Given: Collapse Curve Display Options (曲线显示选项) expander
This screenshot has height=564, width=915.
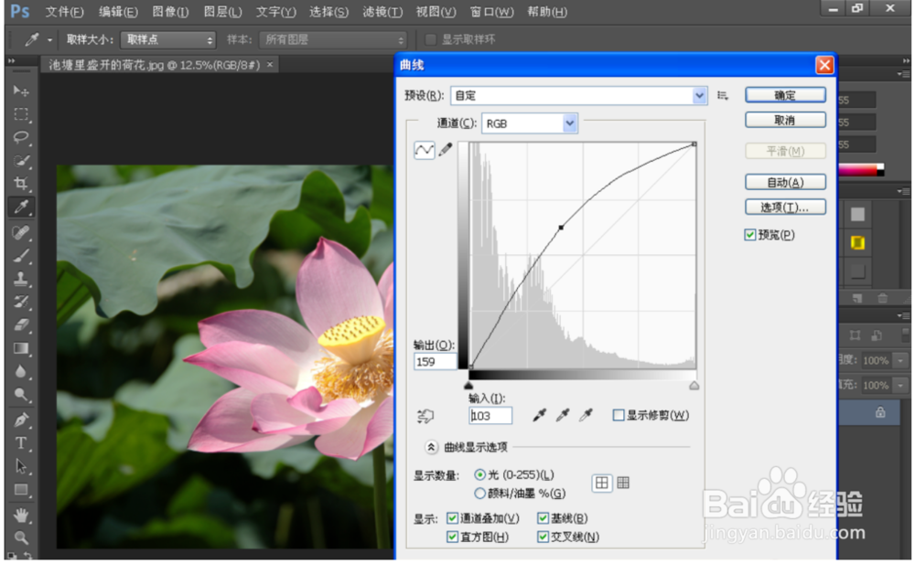Looking at the screenshot, I should pyautogui.click(x=431, y=447).
